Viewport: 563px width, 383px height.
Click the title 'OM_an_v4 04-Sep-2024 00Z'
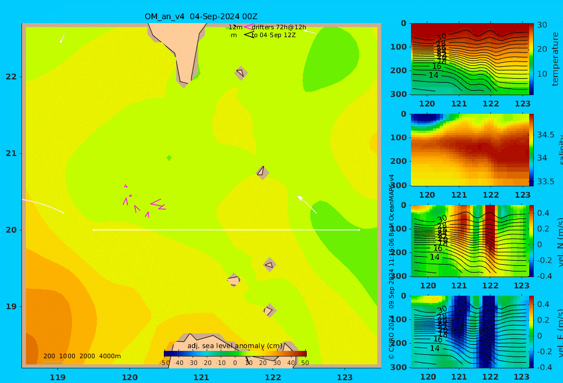coord(201,16)
